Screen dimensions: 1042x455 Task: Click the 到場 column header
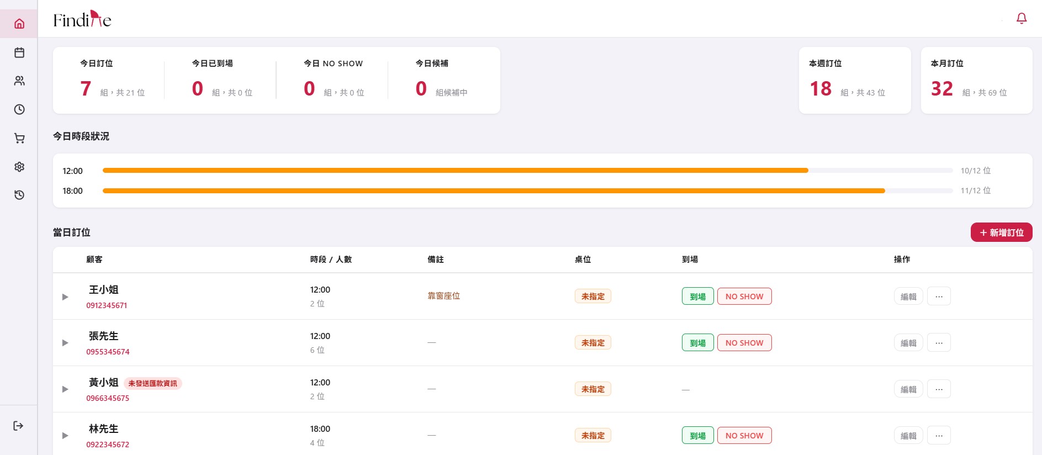[690, 260]
